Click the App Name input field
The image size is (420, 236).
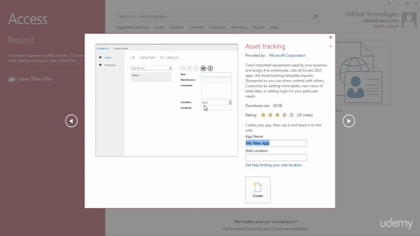(x=276, y=143)
